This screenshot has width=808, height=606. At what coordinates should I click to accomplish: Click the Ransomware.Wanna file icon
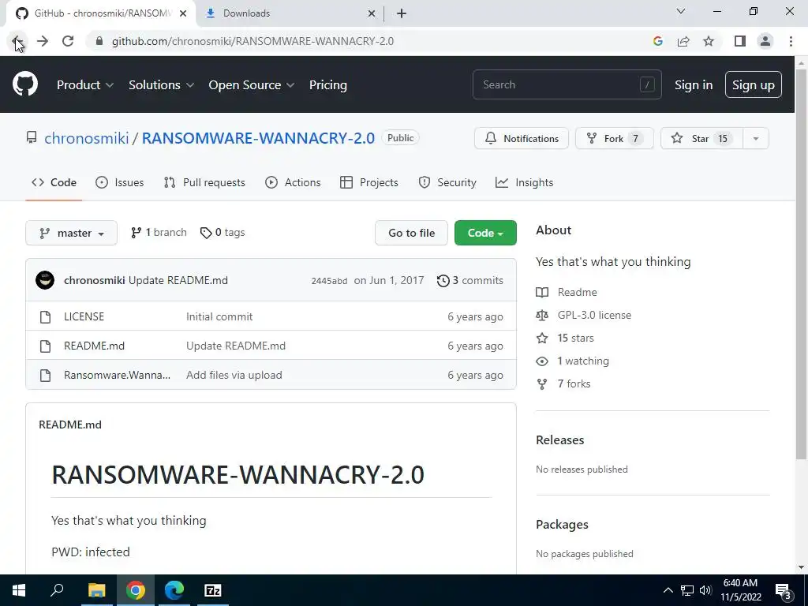[45, 375]
